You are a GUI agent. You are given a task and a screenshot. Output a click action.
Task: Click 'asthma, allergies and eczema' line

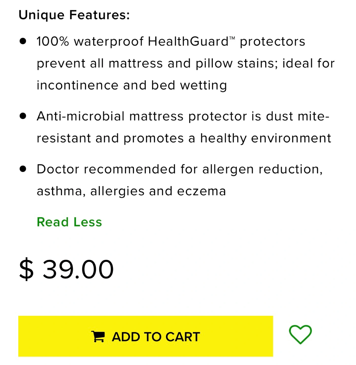tap(131, 191)
